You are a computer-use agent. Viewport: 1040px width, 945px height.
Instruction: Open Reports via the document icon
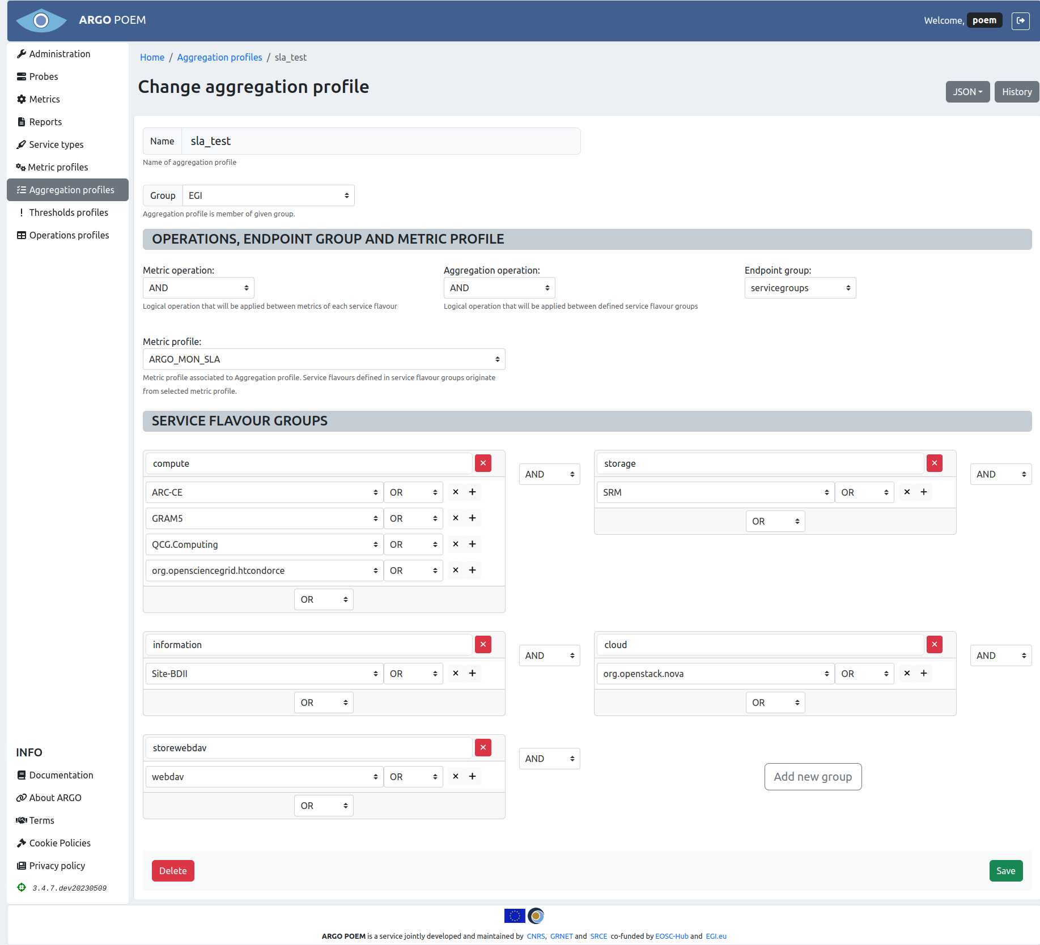(22, 121)
